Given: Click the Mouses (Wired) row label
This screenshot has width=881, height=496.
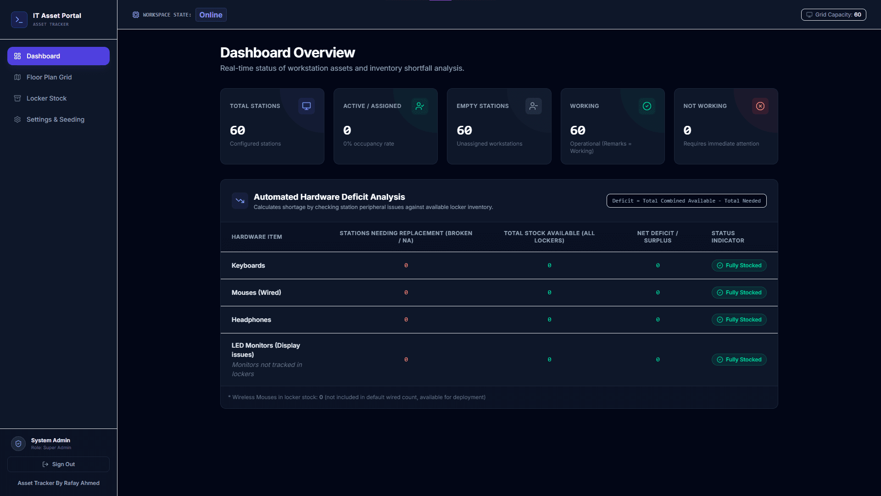Looking at the screenshot, I should point(256,293).
